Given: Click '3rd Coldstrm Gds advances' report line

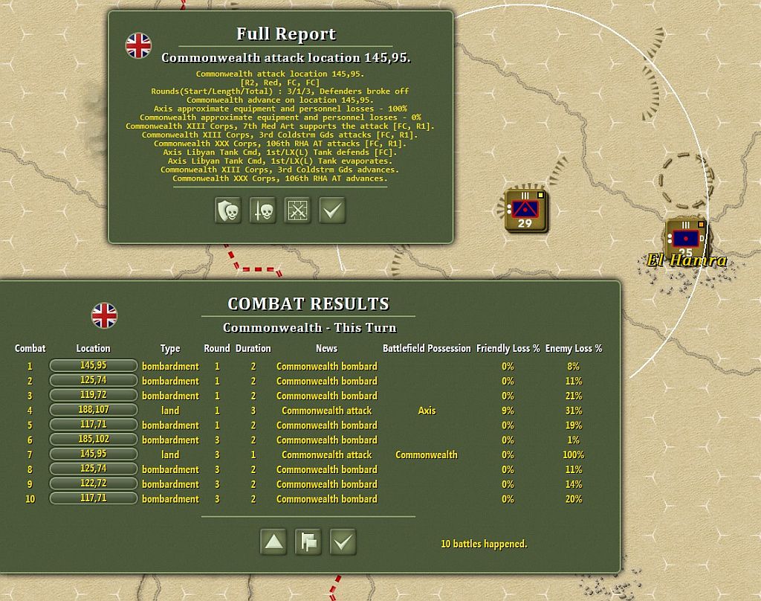Looking at the screenshot, I should [x=280, y=170].
